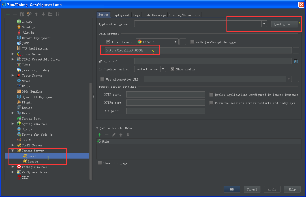Viewport: 306px width, 197px height.
Task: Select JUnit configuration type
Action: pos(26,65)
